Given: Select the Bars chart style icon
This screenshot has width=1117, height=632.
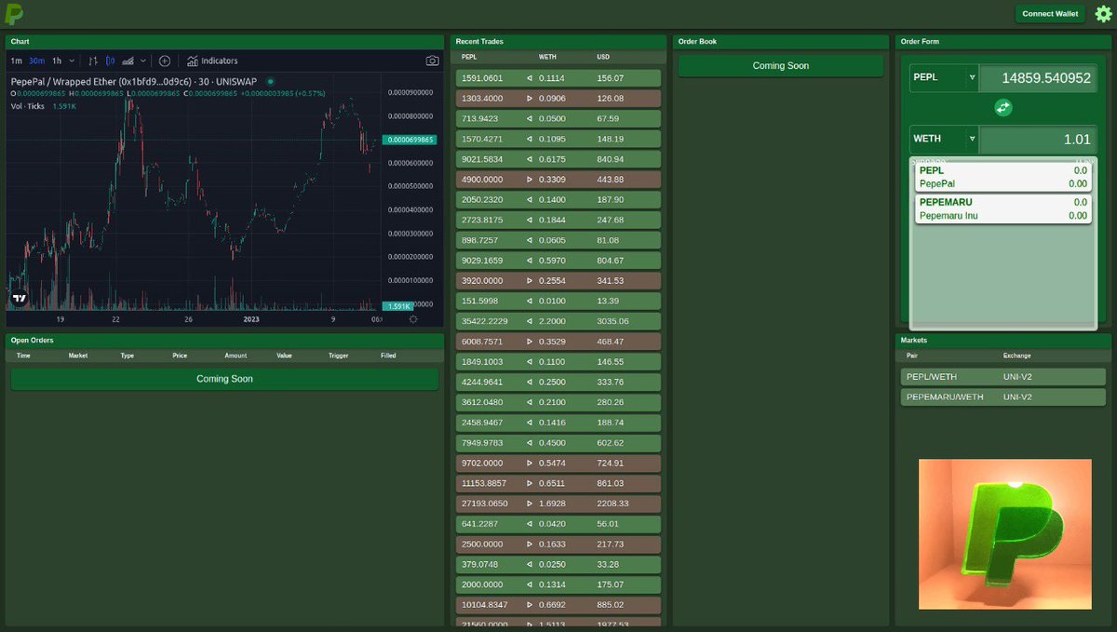Looking at the screenshot, I should coord(93,61).
